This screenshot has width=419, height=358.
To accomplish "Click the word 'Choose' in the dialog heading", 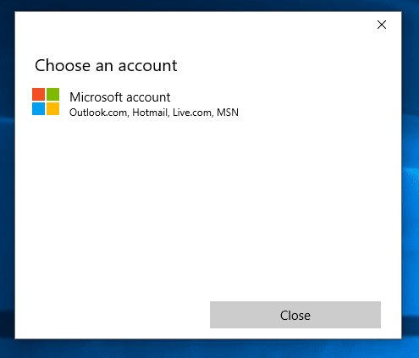I will pos(63,65).
